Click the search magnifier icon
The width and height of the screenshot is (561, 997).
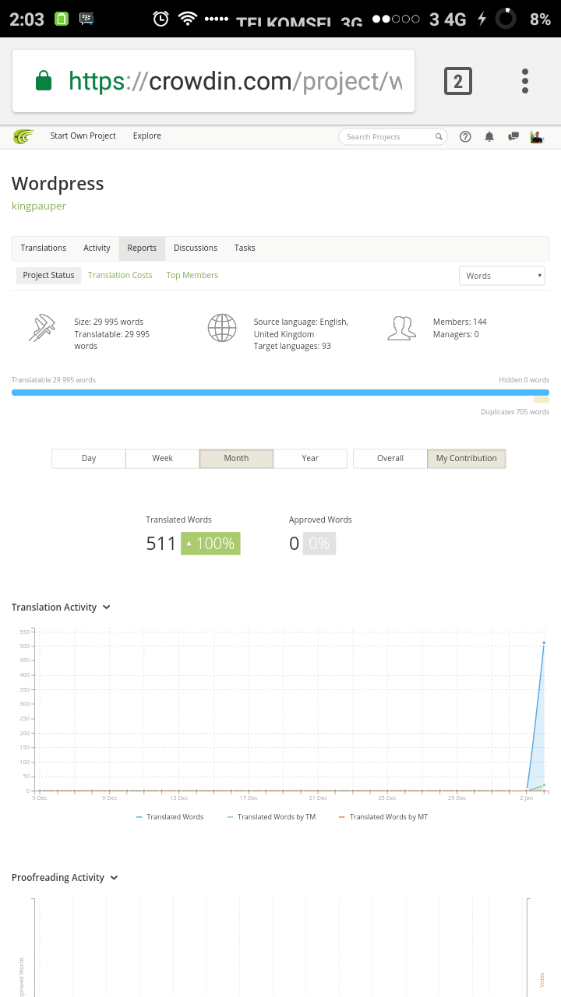point(439,136)
